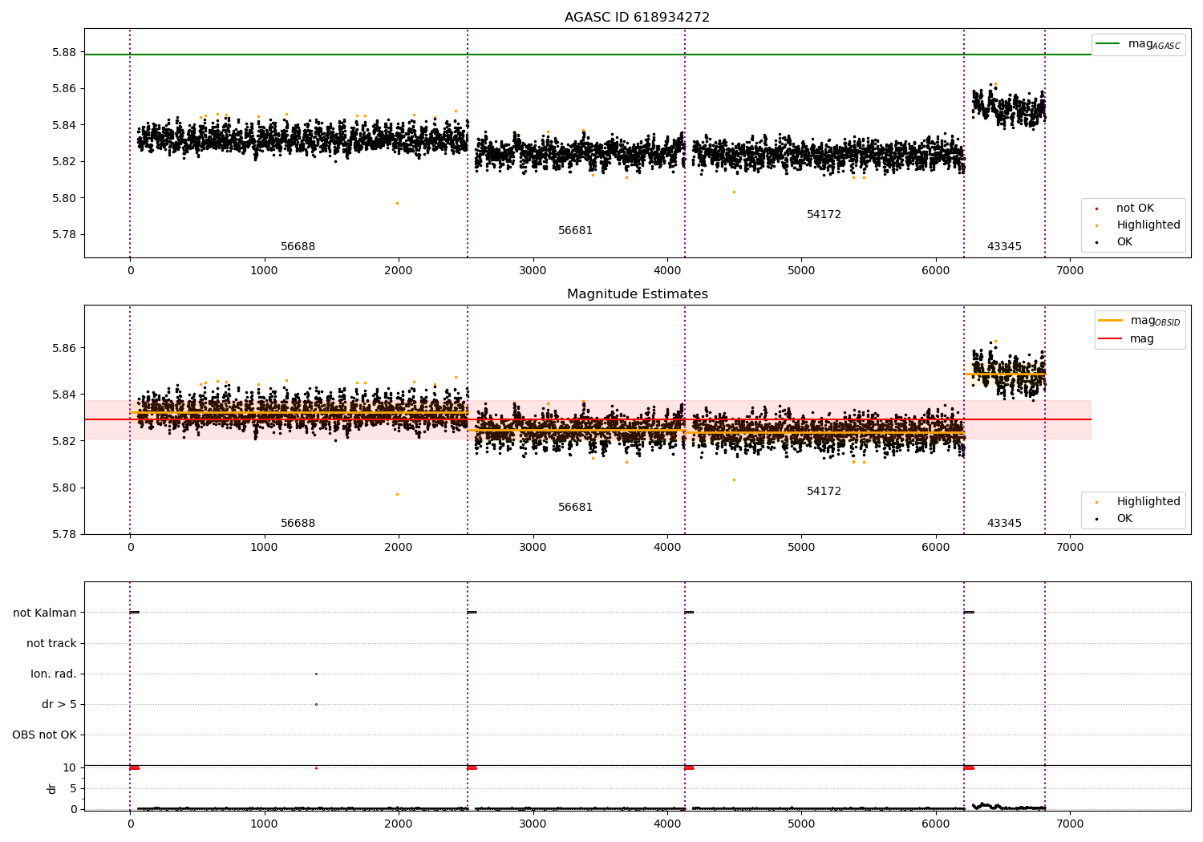Select the red 'mag' legend entry
Screen dimensions: 1203x842
pyautogui.click(x=1127, y=339)
